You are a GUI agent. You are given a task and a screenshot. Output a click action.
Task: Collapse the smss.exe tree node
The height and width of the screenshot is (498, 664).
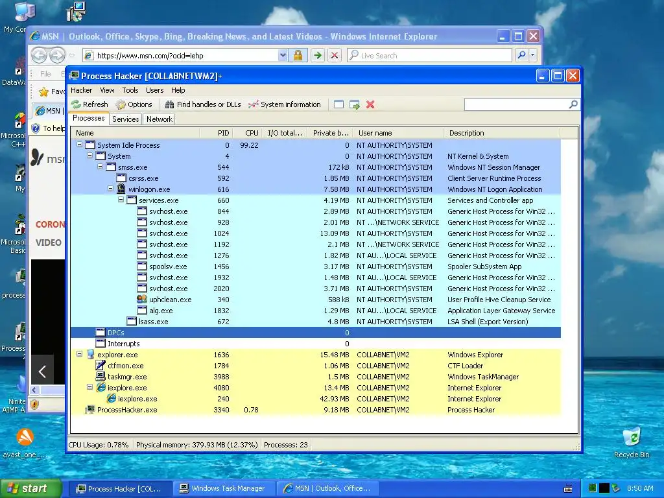(100, 167)
